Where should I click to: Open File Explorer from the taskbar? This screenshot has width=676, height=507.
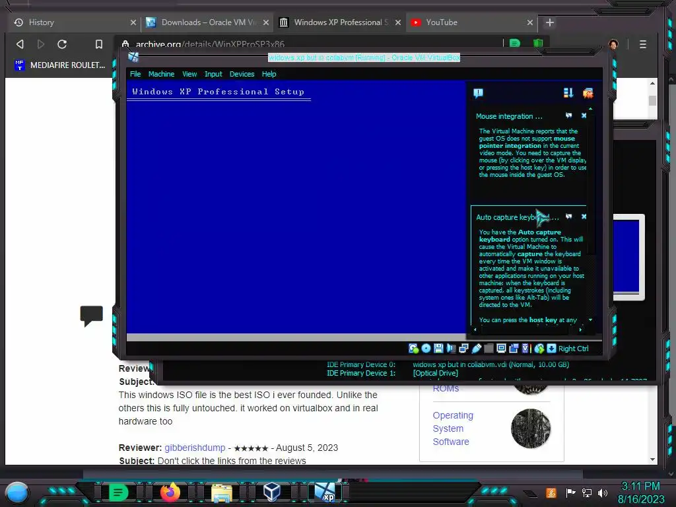222,492
